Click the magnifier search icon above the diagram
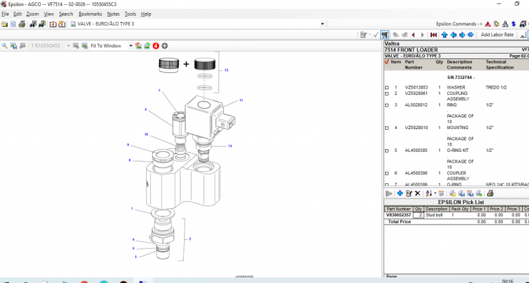The height and width of the screenshot is (283, 529). [x=5, y=46]
